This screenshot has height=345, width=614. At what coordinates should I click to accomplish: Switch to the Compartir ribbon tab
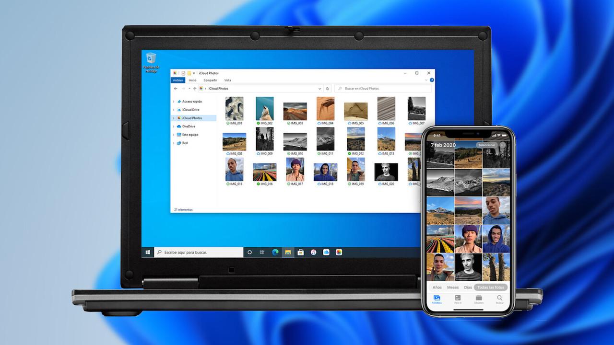tap(211, 80)
